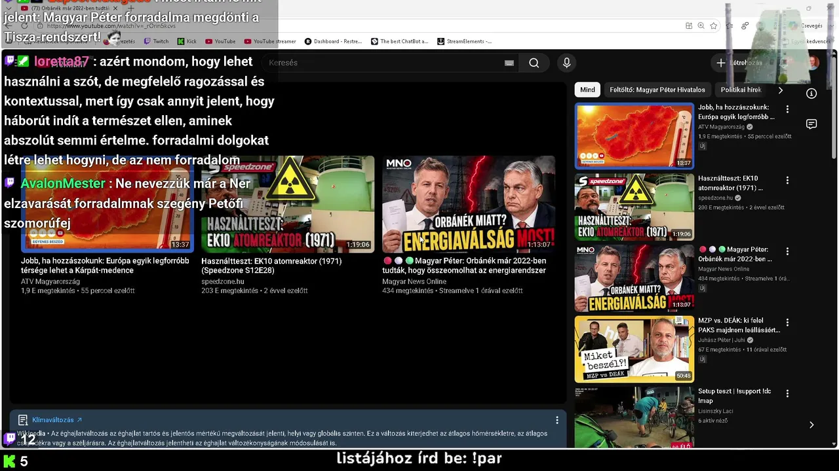Open the comments panel icon below the info icon
This screenshot has height=471, width=839.
click(x=811, y=124)
